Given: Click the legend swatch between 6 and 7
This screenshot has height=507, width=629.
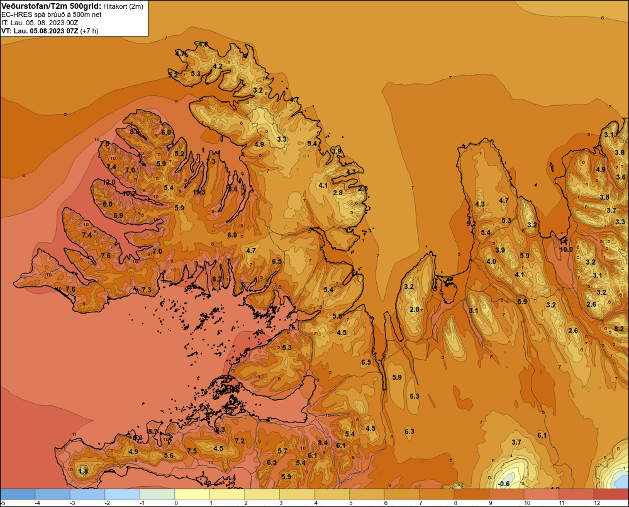Looking at the screenshot, I should click(401, 494).
